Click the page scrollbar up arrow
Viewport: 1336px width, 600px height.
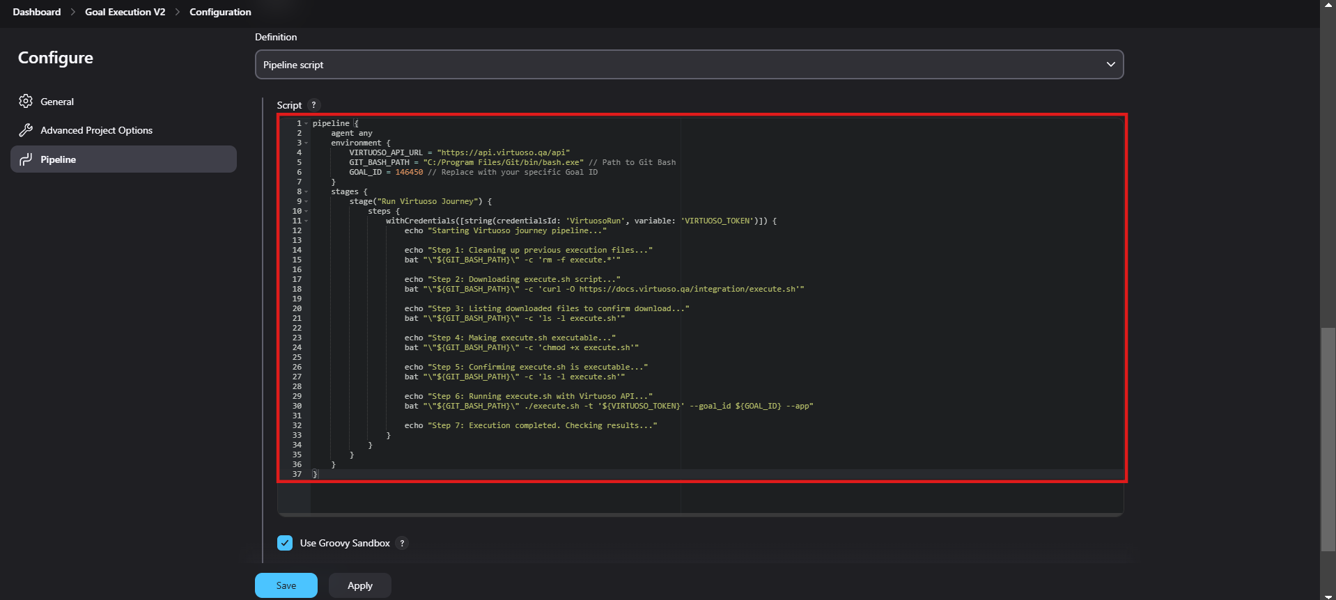point(1328,4)
